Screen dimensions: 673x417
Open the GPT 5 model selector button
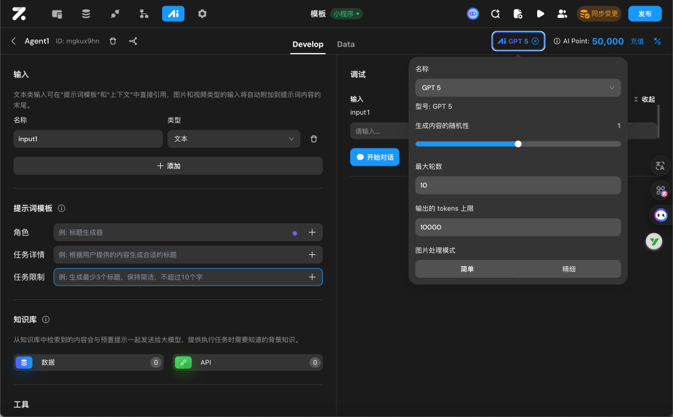tap(518, 41)
